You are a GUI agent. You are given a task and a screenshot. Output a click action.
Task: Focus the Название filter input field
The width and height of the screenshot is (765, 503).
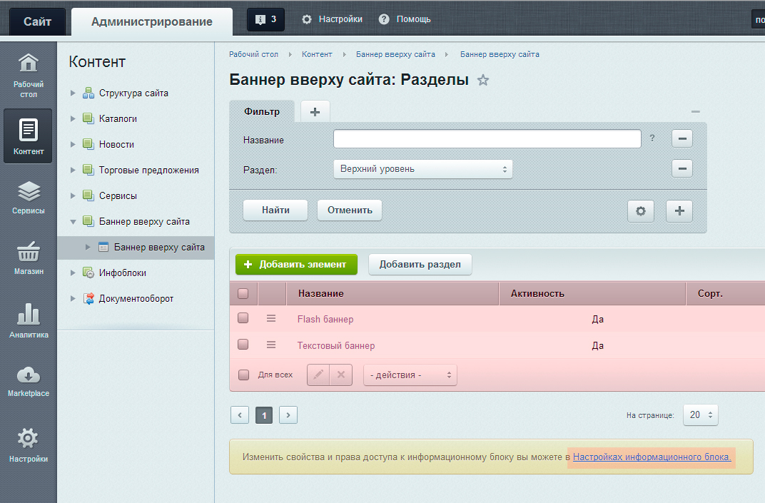(487, 138)
